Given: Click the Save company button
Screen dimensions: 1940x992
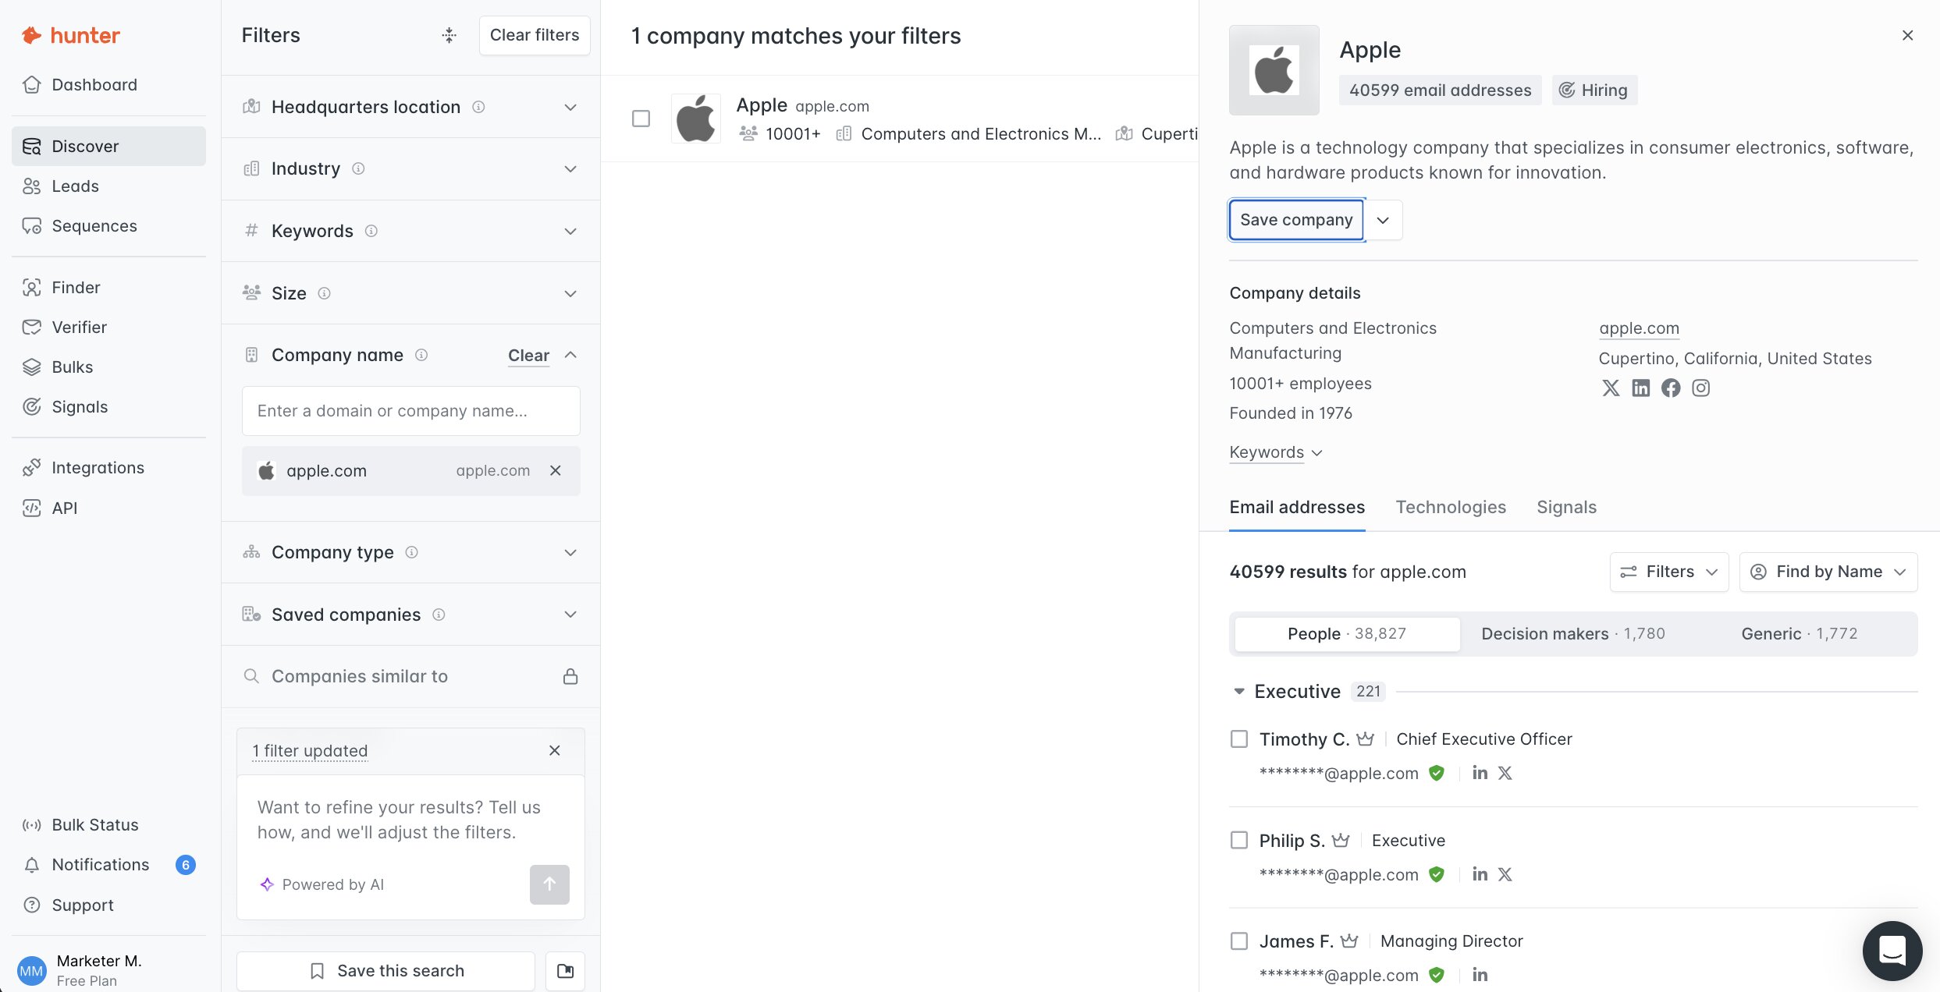Looking at the screenshot, I should [1296, 220].
